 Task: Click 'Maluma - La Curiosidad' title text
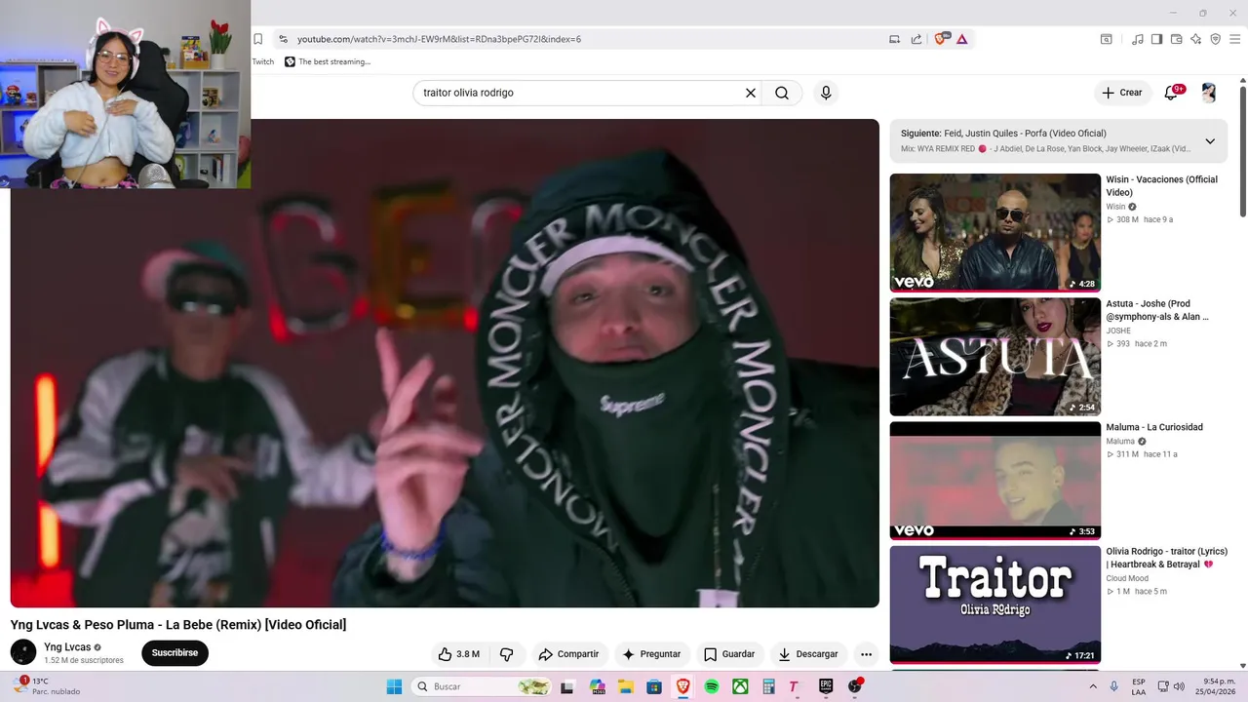click(x=1154, y=427)
